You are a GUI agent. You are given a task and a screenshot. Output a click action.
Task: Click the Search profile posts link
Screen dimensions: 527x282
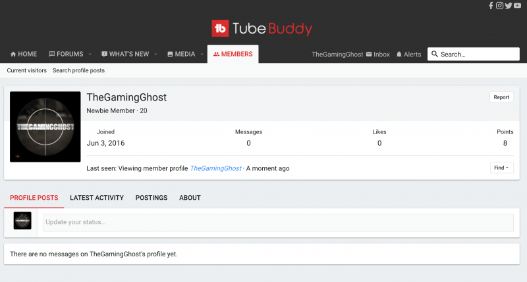[x=78, y=70]
